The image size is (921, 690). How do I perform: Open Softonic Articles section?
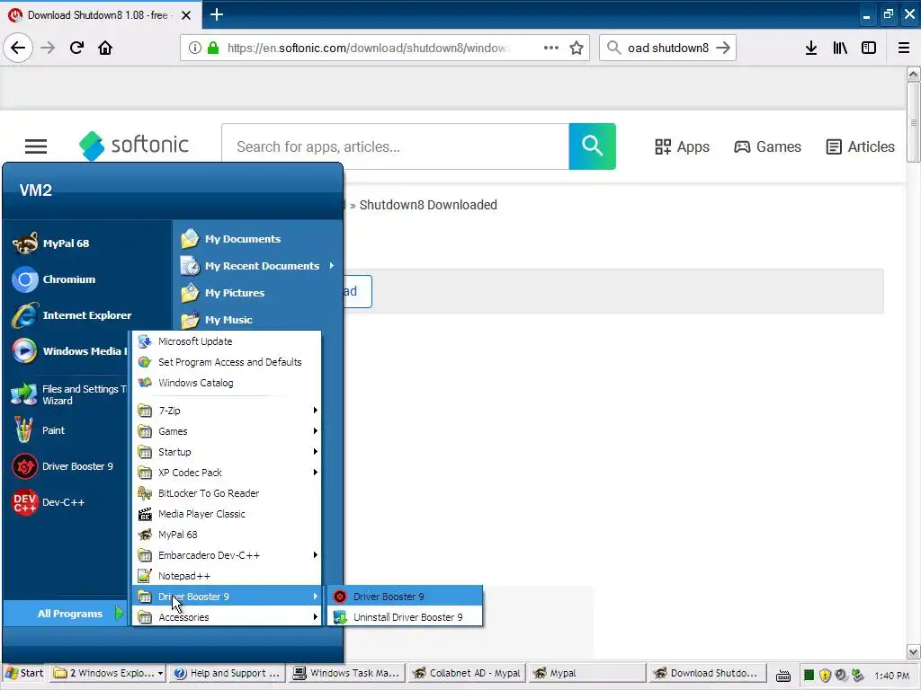(x=861, y=146)
